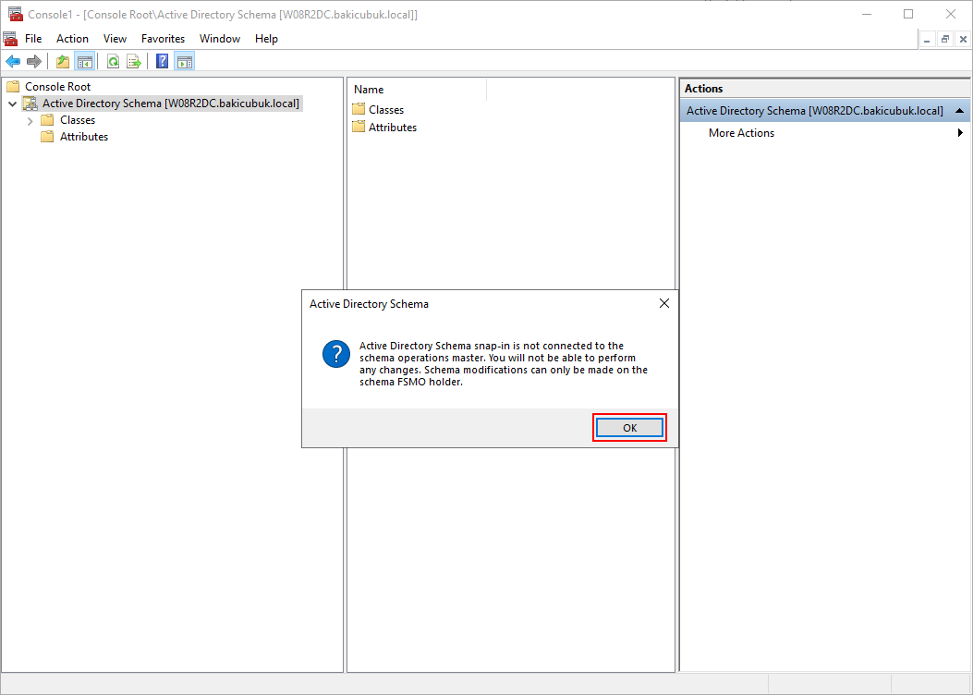The height and width of the screenshot is (695, 973).
Task: Open the Window menu
Action: 220,39
